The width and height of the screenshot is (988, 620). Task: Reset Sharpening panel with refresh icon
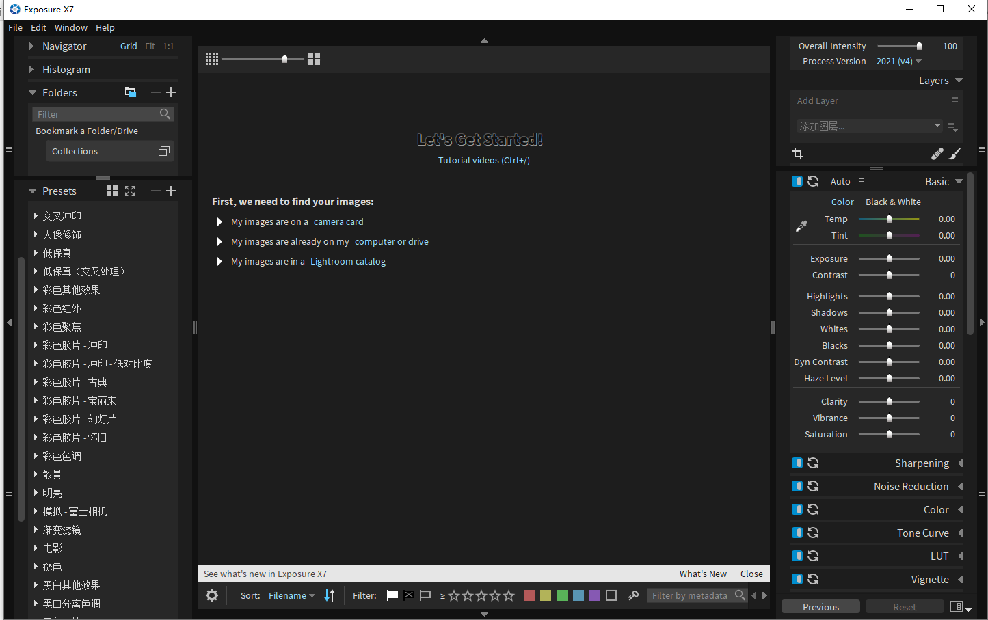[813, 463]
